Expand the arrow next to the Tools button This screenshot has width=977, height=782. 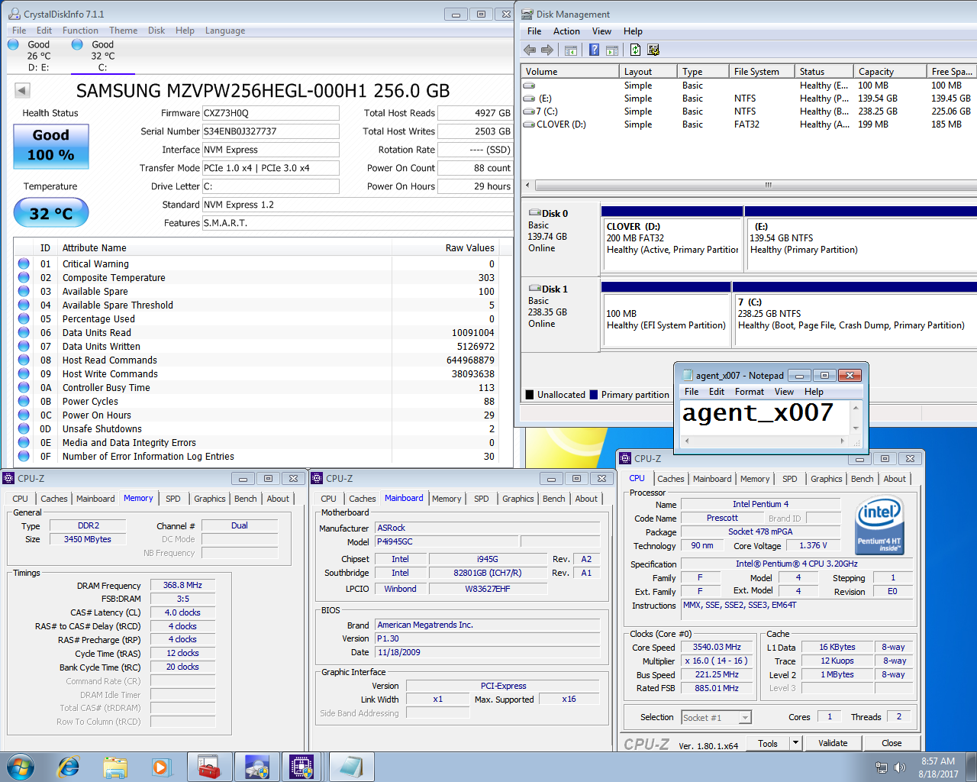pyautogui.click(x=795, y=743)
